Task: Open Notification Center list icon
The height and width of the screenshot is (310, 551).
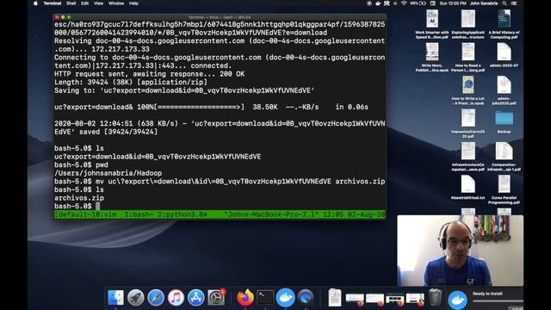Action: click(x=514, y=3)
